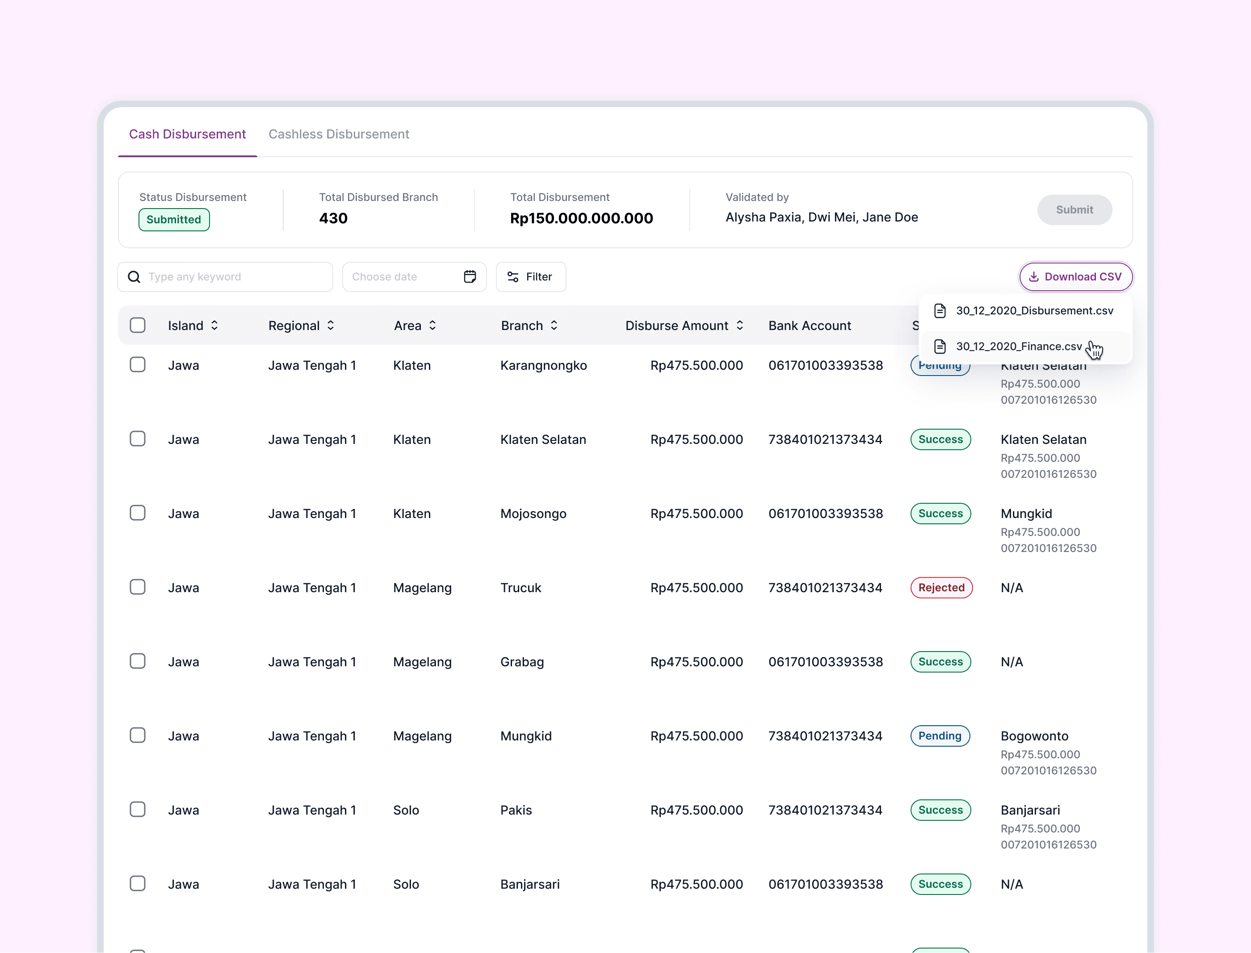The height and width of the screenshot is (953, 1251).
Task: Click file icon beside 30_12_2020_Finance.csv
Action: click(x=940, y=346)
